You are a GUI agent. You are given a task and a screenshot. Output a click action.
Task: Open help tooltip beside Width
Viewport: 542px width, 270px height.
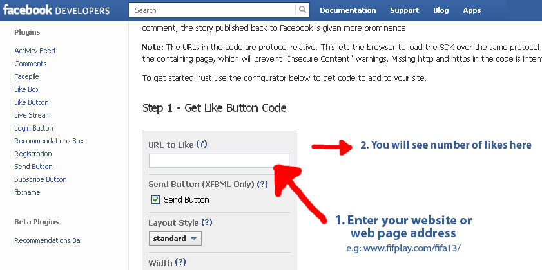(x=180, y=262)
